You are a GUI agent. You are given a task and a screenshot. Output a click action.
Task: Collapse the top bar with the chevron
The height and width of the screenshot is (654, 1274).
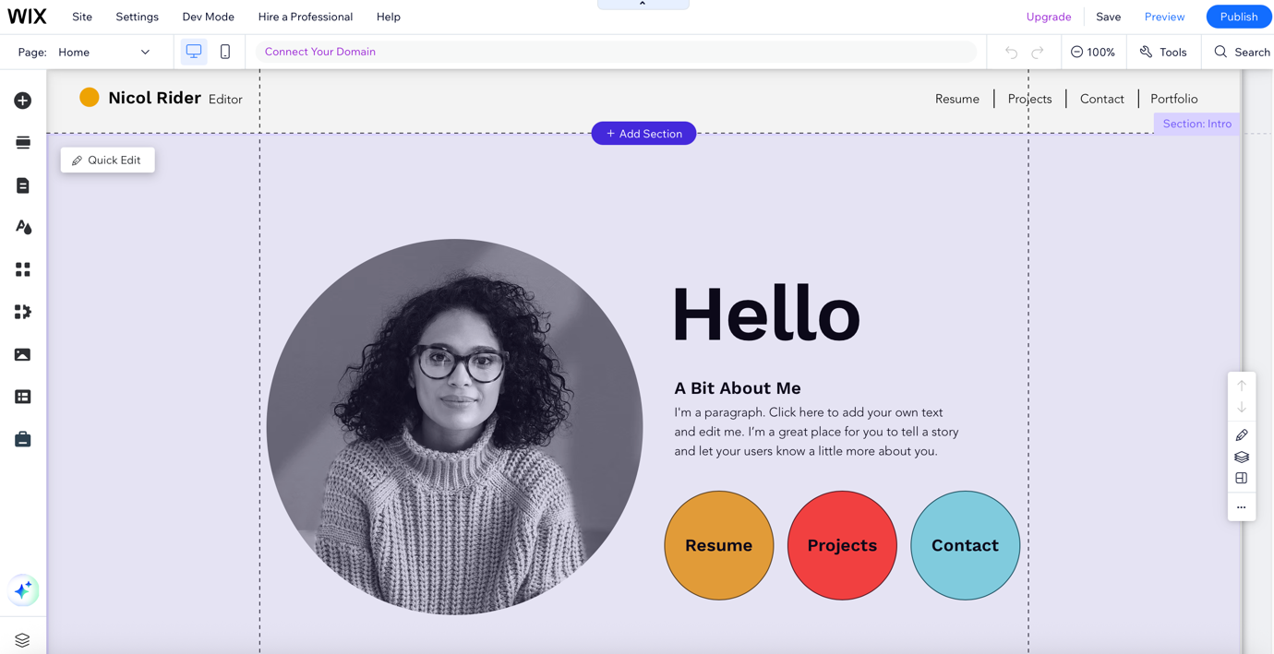tap(643, 5)
